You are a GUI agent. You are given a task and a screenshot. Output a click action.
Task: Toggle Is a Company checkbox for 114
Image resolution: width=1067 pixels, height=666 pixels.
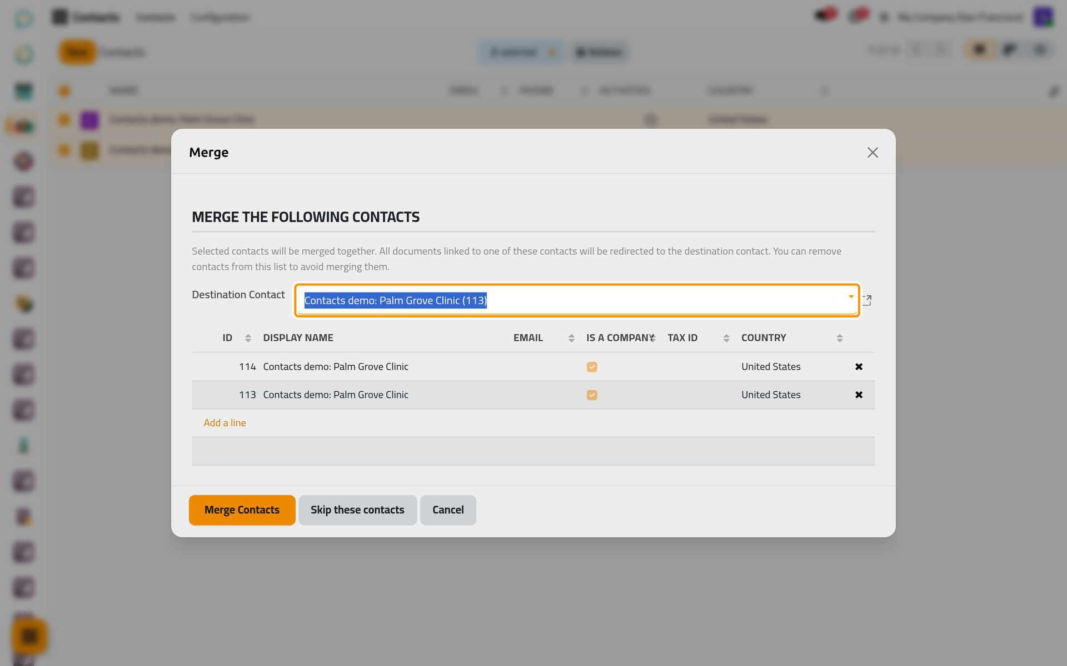592,367
